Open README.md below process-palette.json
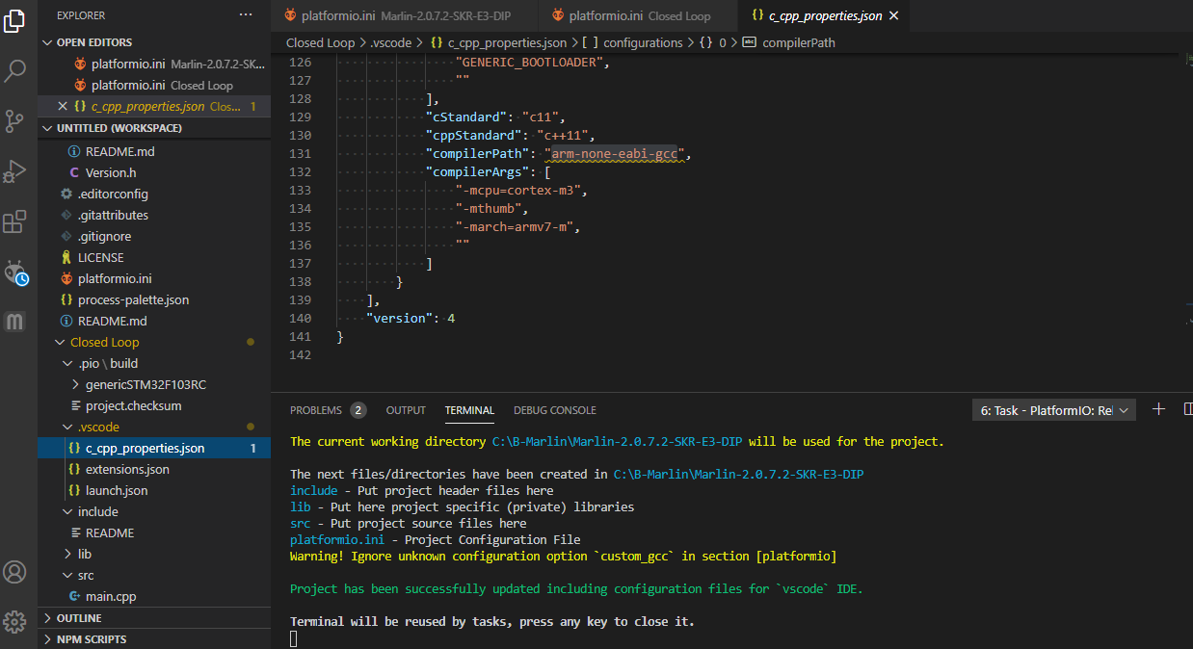 pyautogui.click(x=154, y=321)
